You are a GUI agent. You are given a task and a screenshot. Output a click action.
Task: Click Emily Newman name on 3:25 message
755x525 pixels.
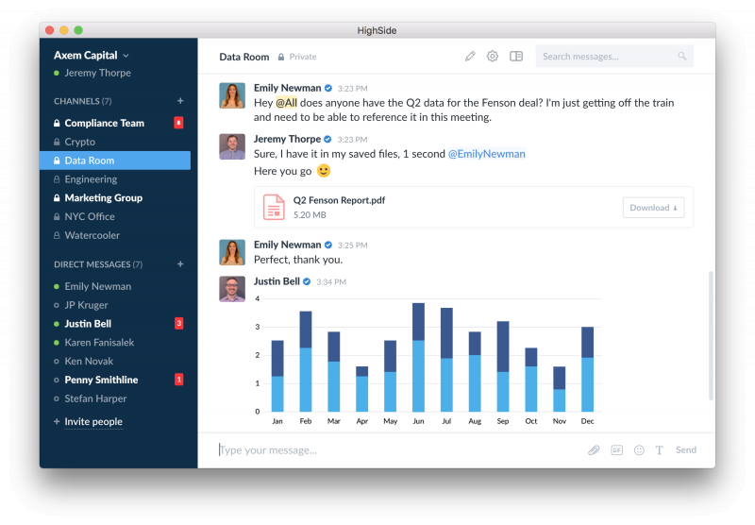coord(288,245)
